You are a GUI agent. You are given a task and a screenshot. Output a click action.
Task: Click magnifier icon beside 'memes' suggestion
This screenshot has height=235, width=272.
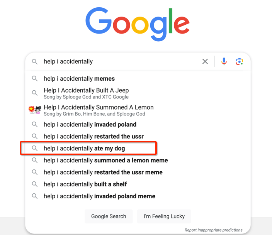35,78
